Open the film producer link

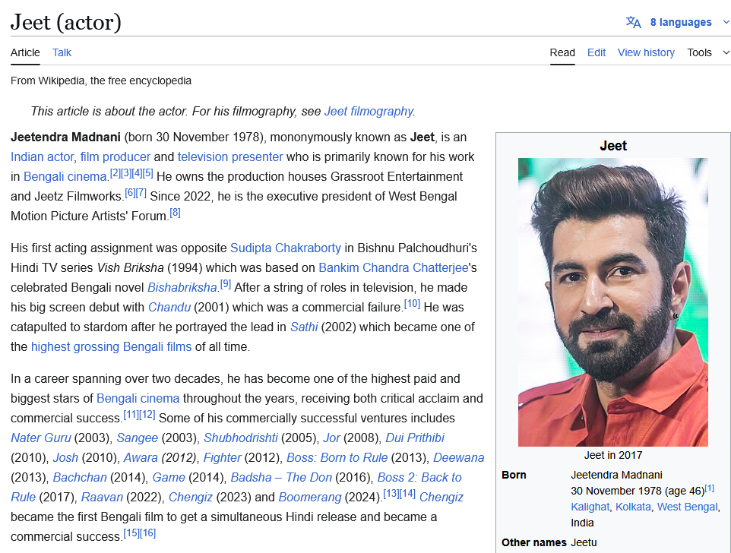(x=116, y=157)
